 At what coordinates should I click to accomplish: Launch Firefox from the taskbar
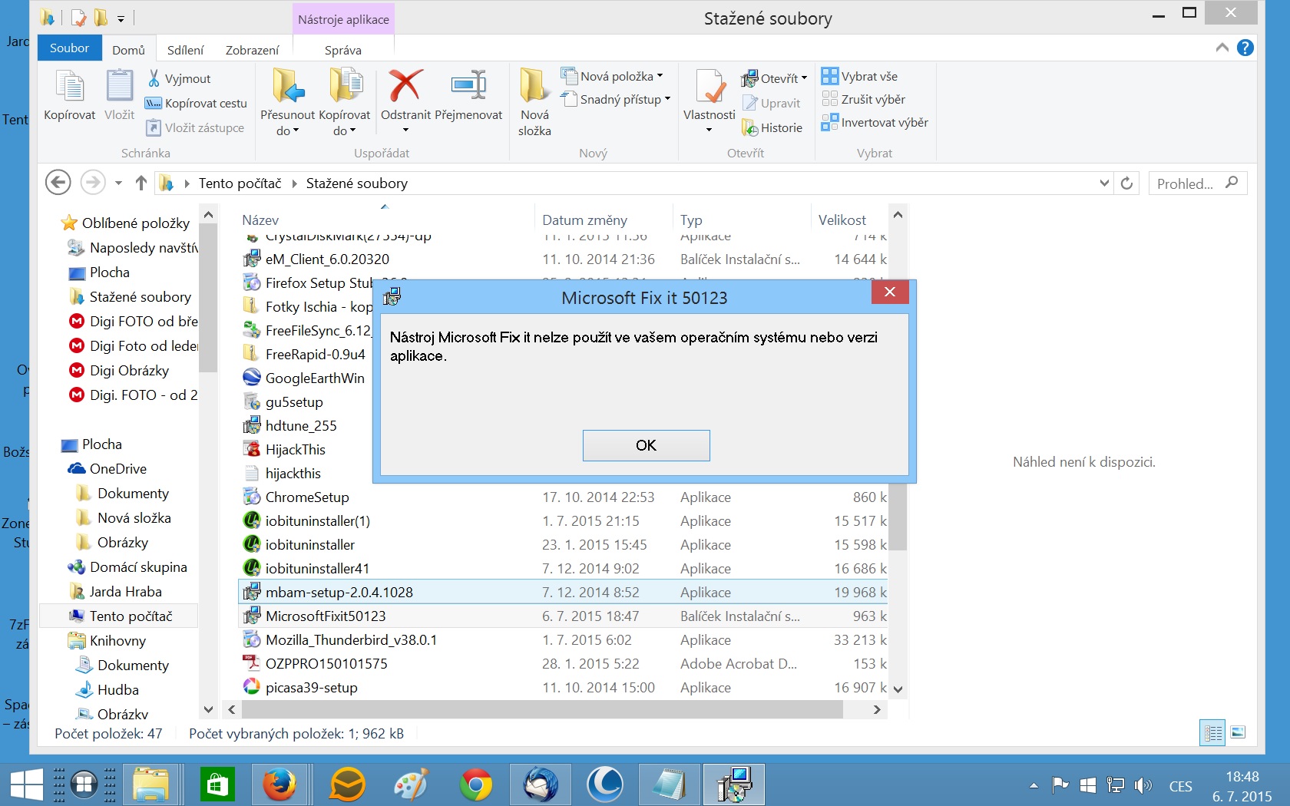pos(279,785)
